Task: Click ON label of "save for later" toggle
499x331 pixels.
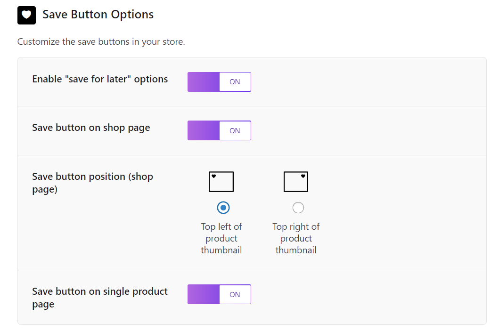Action: 235,82
